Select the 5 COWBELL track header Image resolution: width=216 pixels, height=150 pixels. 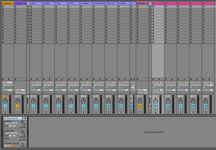tap(85, 3)
